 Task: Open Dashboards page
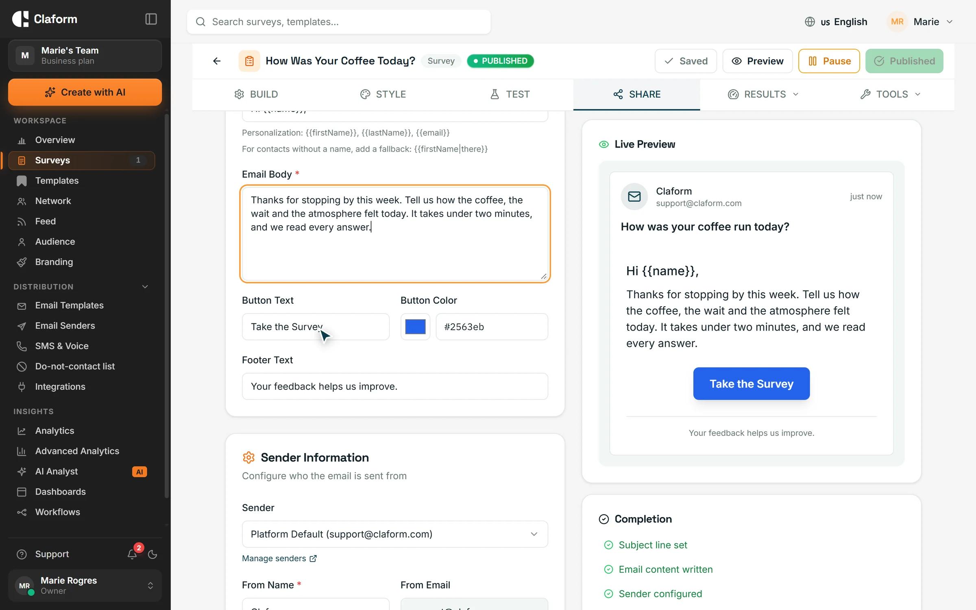coord(81,492)
